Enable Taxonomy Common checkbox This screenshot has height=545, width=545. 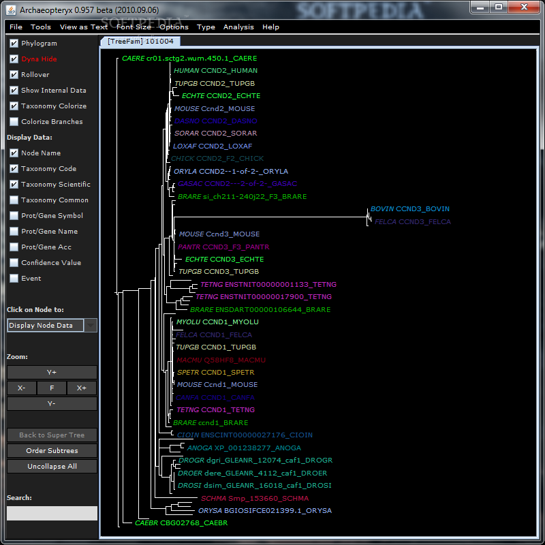pos(14,200)
